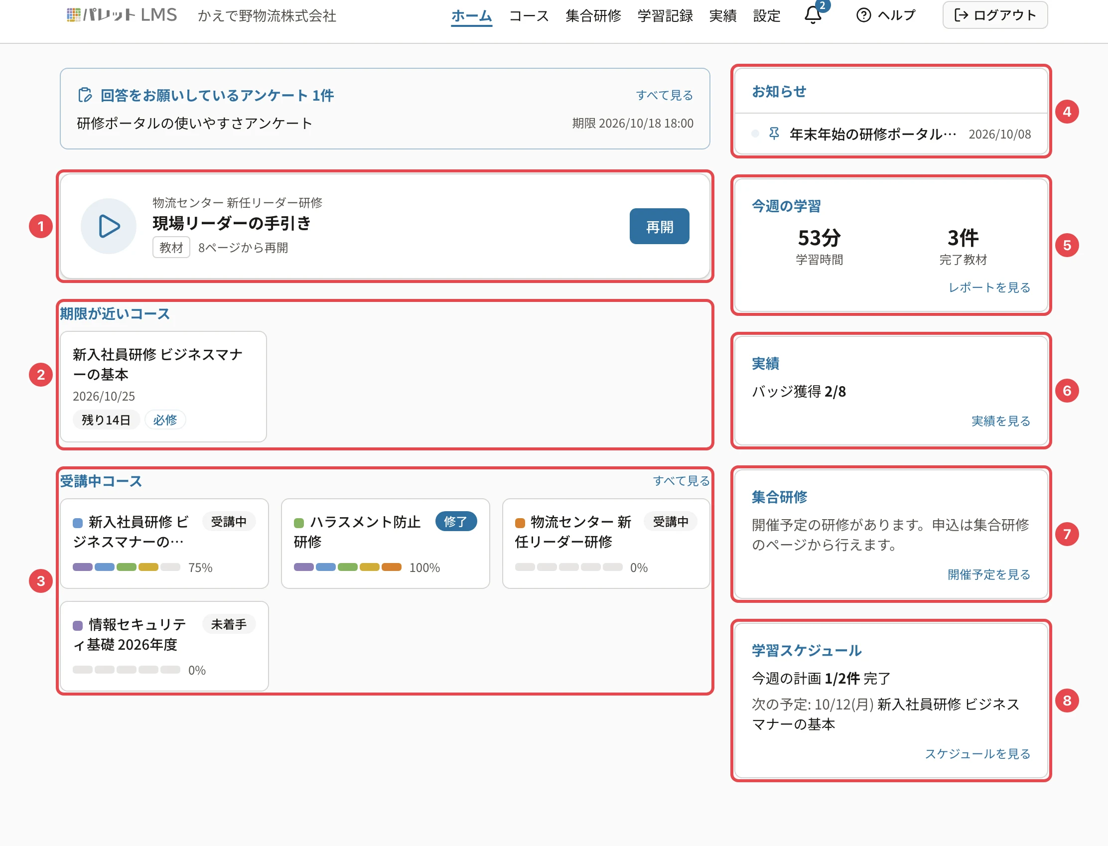Click the orange marker of 物流センター course
1108x846 pixels.
coord(520,523)
